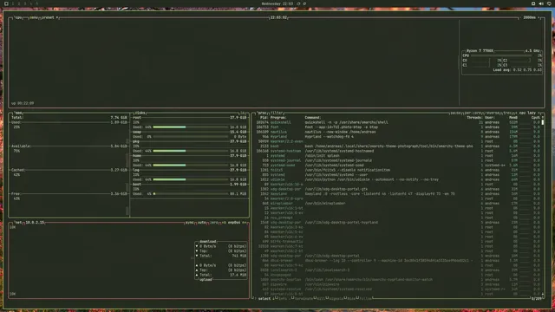
Task: Click scroll-down arrow of process list
Action: 542,294
